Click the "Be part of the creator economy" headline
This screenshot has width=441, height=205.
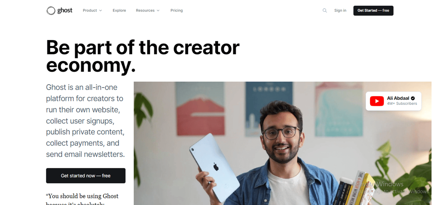pos(143,56)
